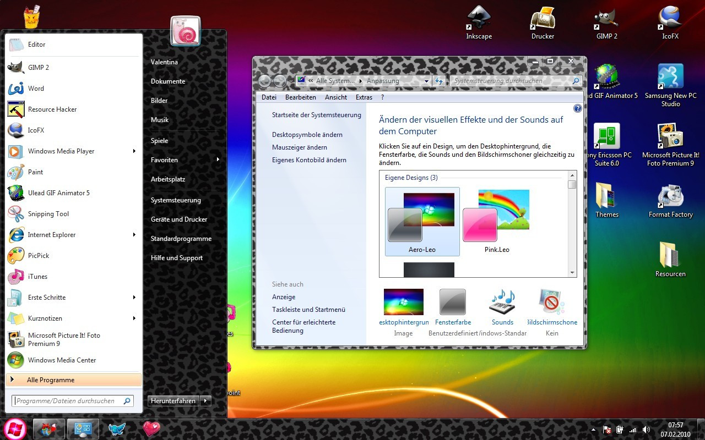The width and height of the screenshot is (705, 440).
Task: Open Systemsteuerung from the Start menu
Action: pos(176,200)
